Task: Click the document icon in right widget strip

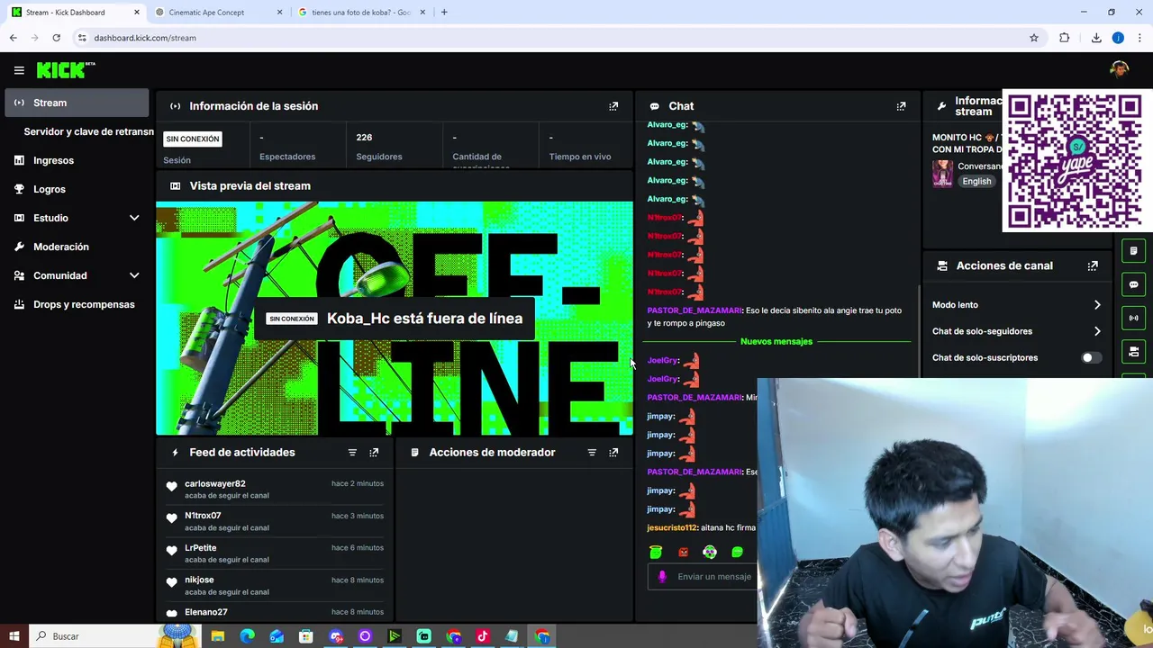Action: tap(1134, 251)
